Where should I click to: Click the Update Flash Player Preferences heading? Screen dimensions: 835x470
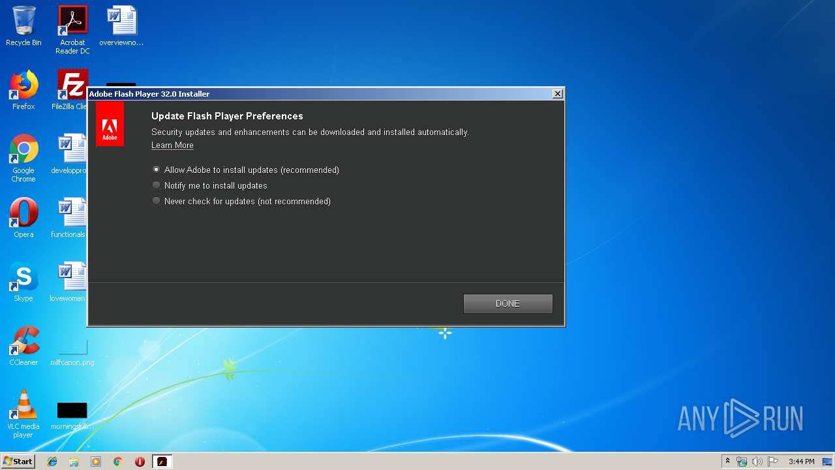(227, 116)
